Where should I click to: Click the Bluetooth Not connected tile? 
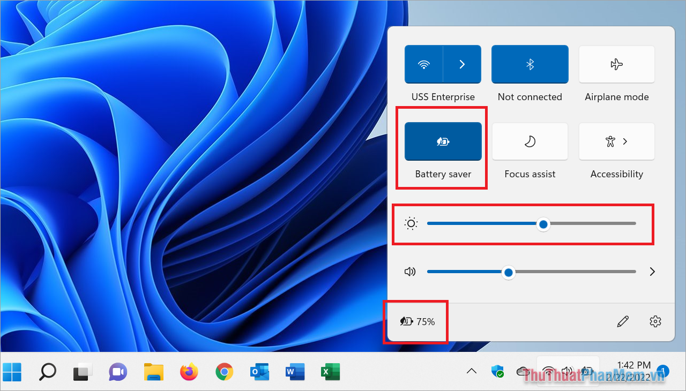[530, 64]
